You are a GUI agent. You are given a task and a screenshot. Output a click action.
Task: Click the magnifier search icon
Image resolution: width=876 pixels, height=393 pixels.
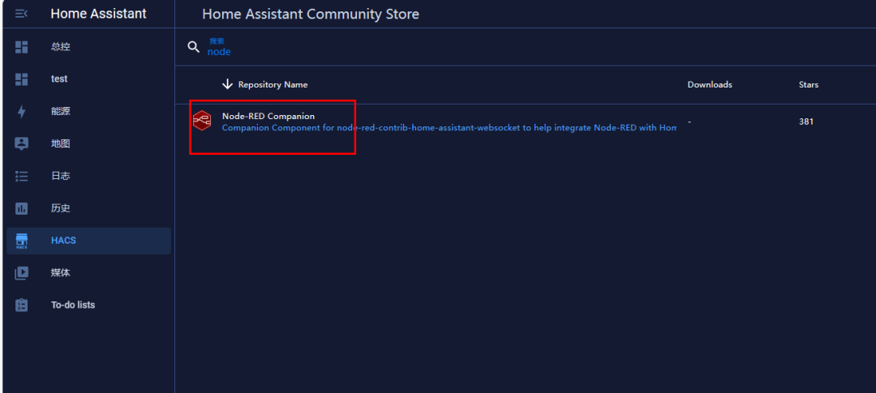[193, 47]
